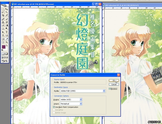Maximize the 003-silverfast-none.tif window
Viewport: 162px width, 124px height.
click(x=97, y=4)
